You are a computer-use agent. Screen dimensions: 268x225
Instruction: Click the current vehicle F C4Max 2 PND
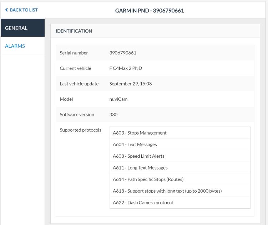tap(126, 68)
